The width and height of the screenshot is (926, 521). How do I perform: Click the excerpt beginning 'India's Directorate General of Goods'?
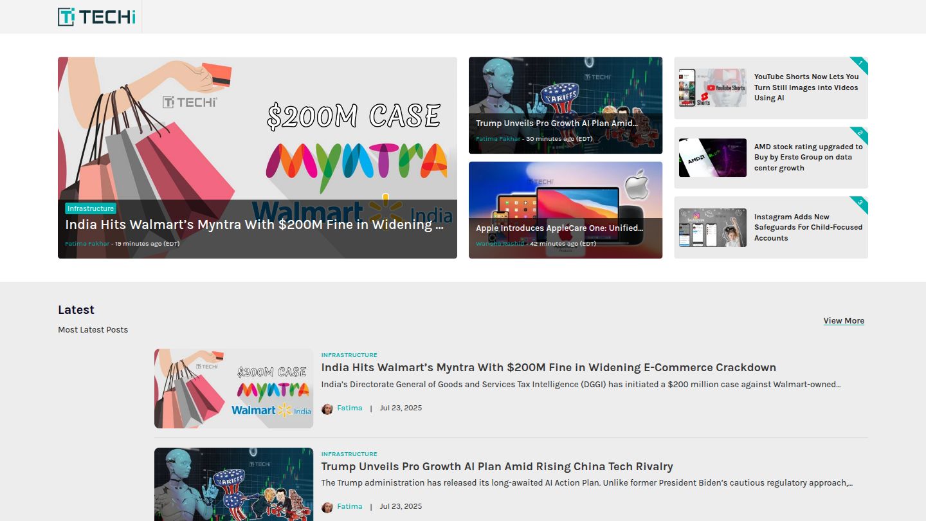(581, 385)
